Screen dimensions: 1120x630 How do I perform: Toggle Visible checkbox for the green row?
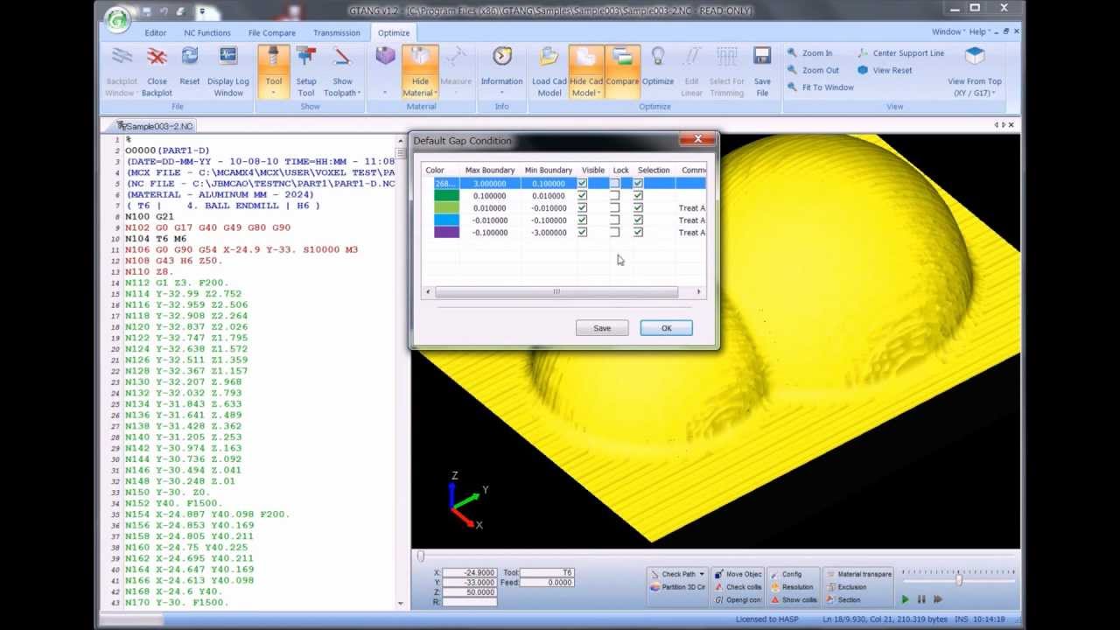(582, 196)
